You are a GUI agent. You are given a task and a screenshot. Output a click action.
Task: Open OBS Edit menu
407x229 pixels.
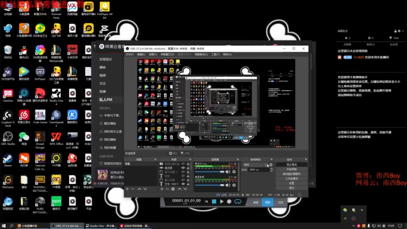point(141,54)
